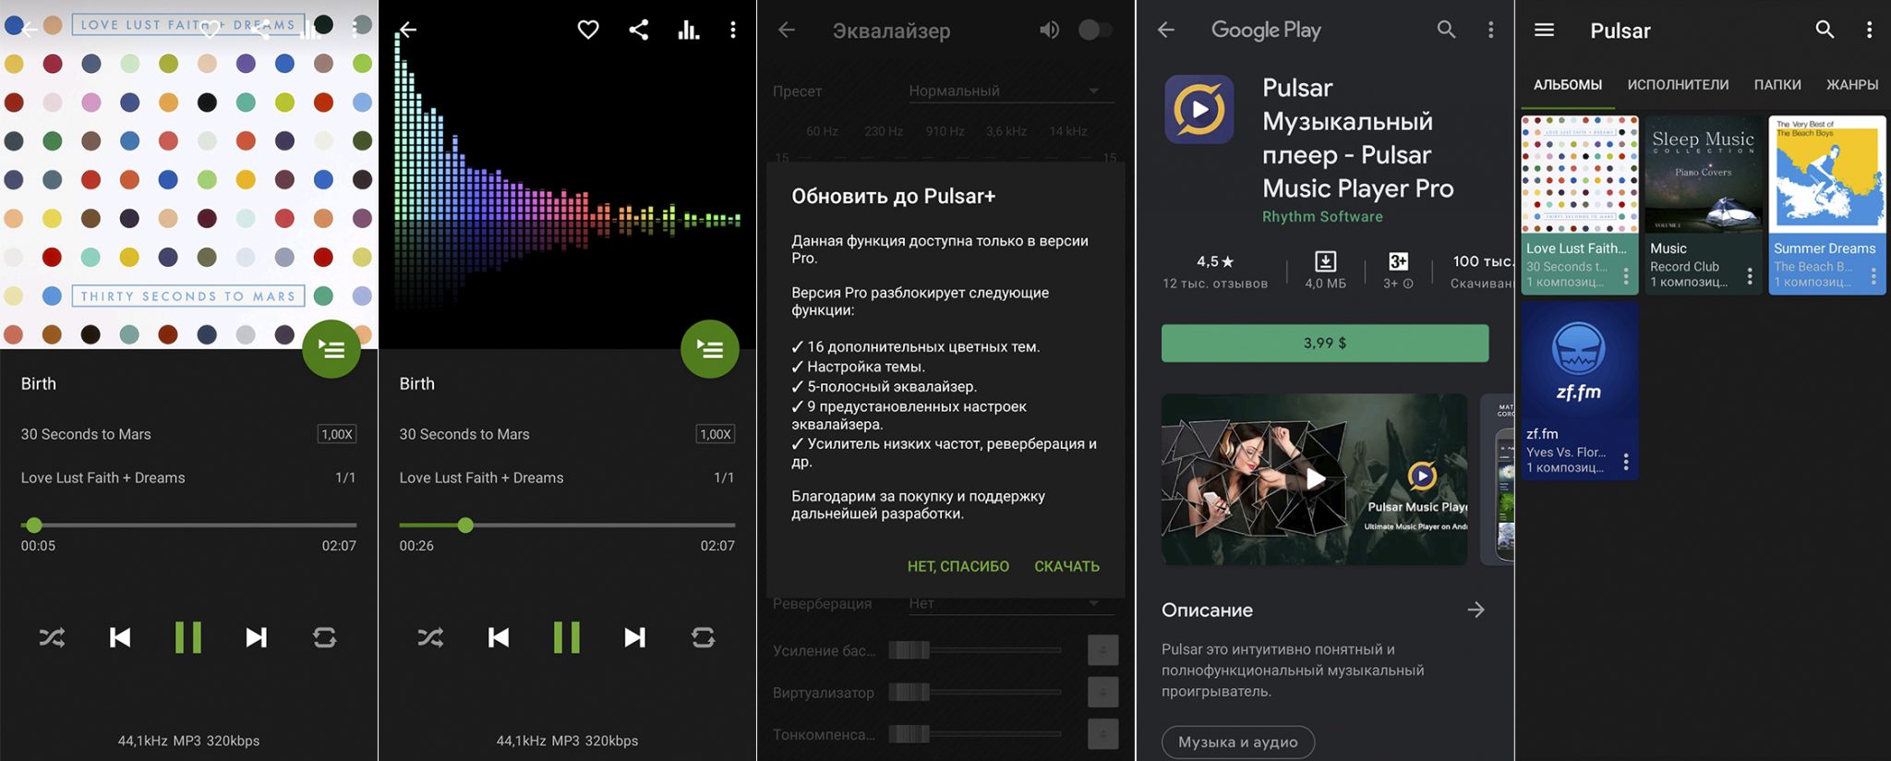Go back from the visualizer player screen
The height and width of the screenshot is (761, 1891).
click(x=407, y=30)
